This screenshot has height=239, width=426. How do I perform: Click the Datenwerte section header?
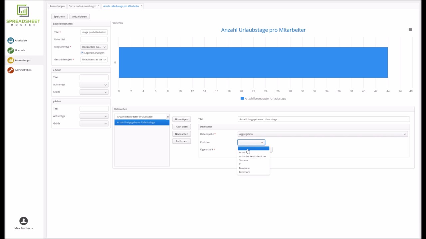304,127
